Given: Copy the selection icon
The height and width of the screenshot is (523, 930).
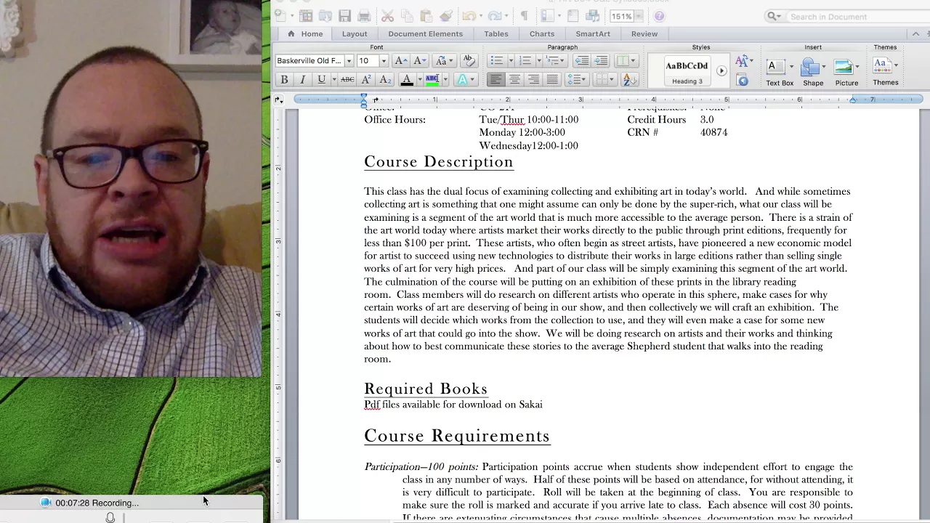Looking at the screenshot, I should 407,16.
